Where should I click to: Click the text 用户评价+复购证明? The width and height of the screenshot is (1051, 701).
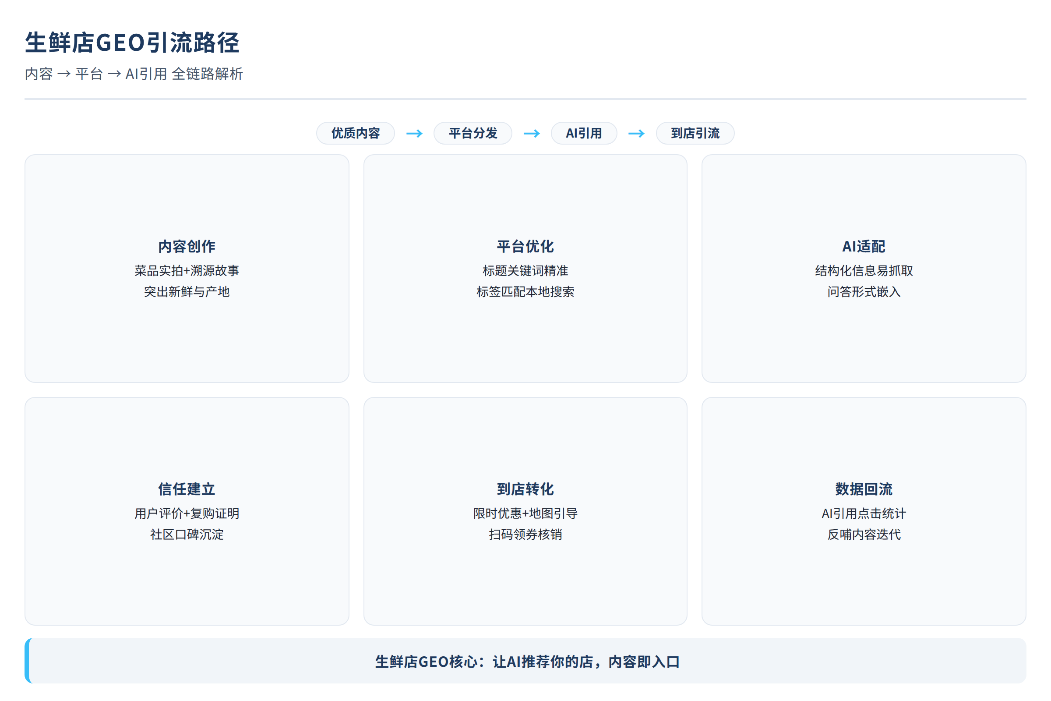click(187, 513)
